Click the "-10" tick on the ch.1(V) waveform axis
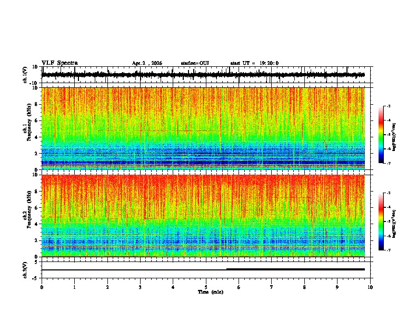Image resolution: width=417 pixels, height=322 pixels. (x=34, y=83)
